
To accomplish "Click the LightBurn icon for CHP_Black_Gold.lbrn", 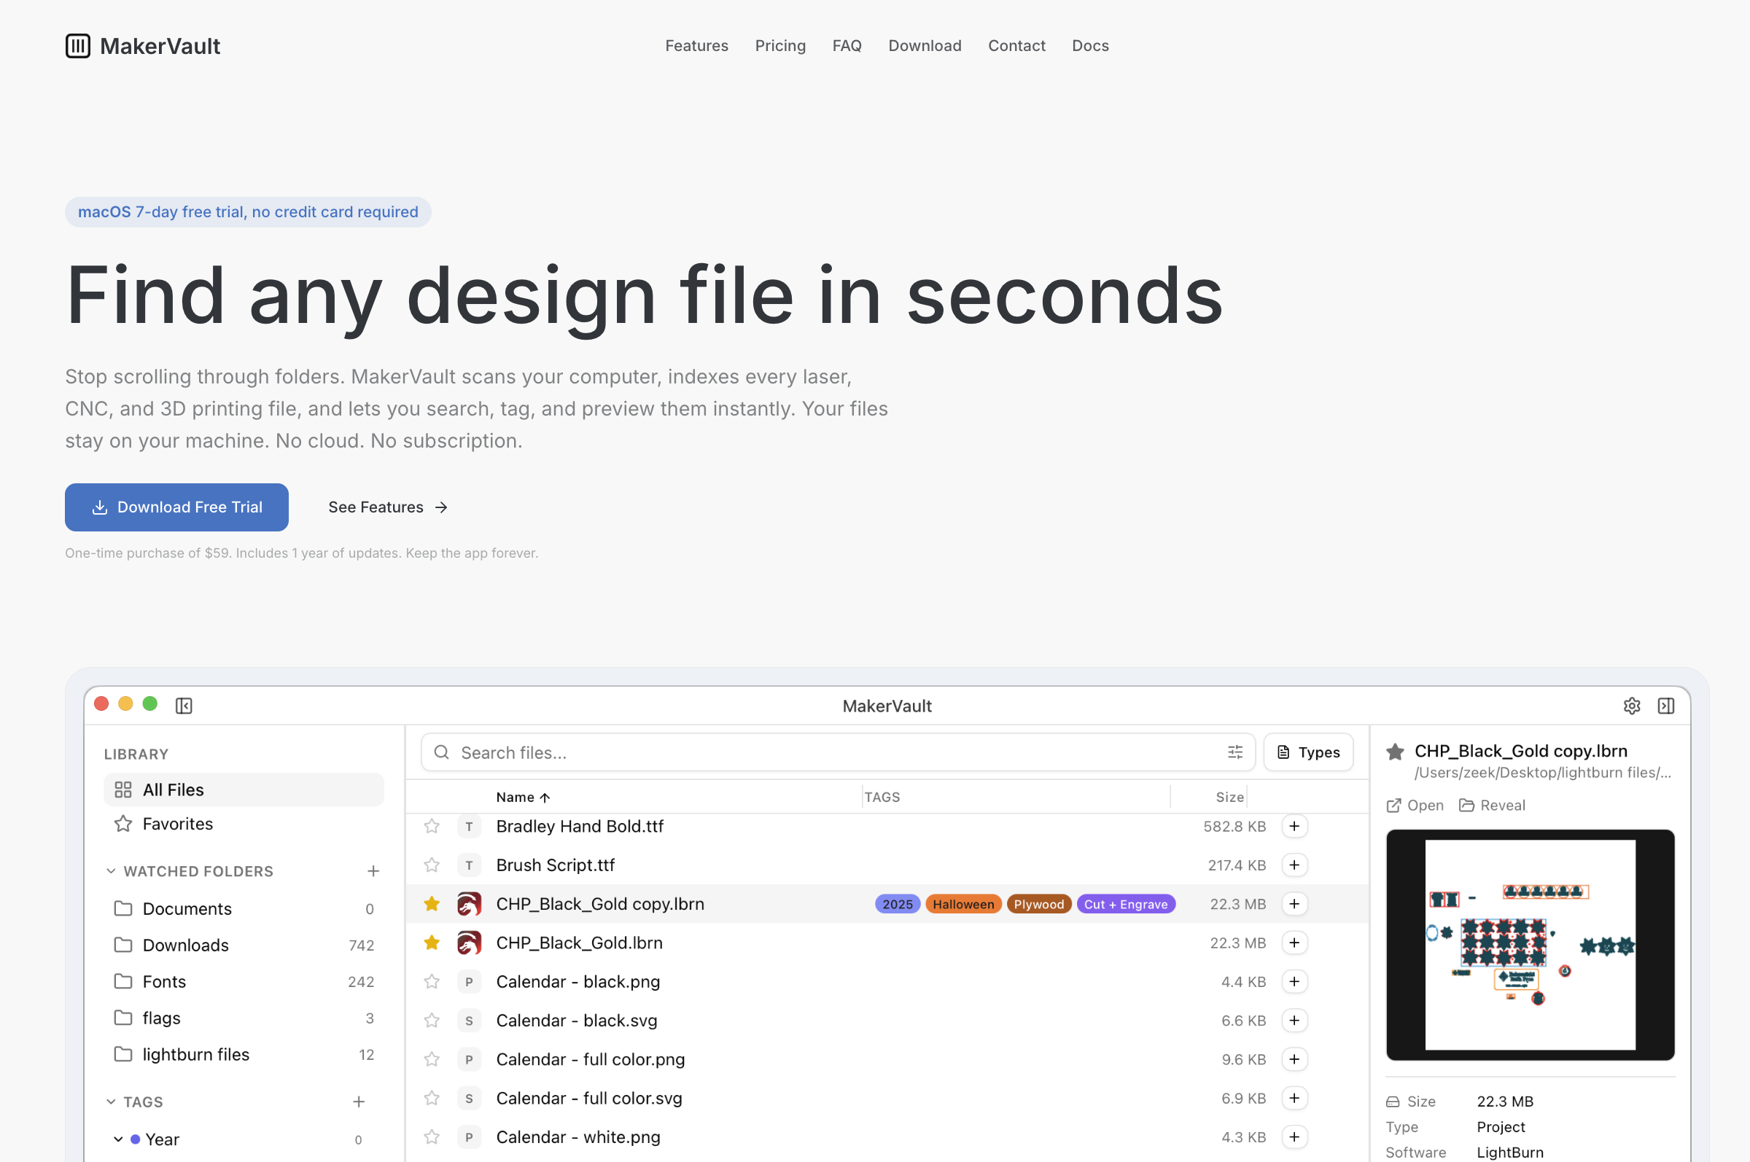I will [469, 943].
